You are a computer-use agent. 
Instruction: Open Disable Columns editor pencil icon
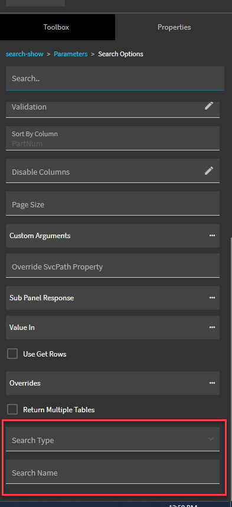(x=209, y=171)
